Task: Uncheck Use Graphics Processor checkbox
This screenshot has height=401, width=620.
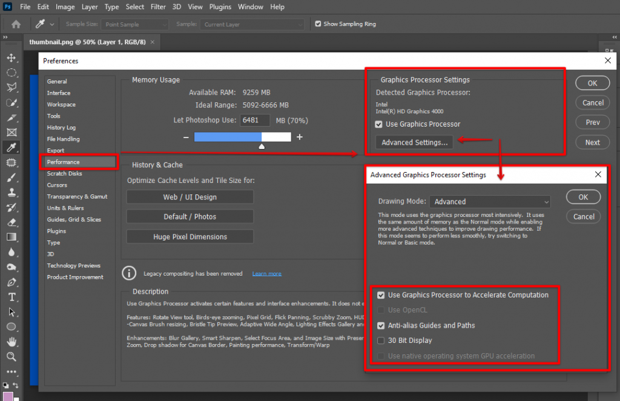Action: 379,124
